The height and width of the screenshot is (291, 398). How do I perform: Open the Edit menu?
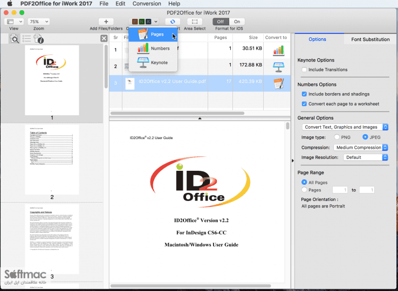[120, 4]
